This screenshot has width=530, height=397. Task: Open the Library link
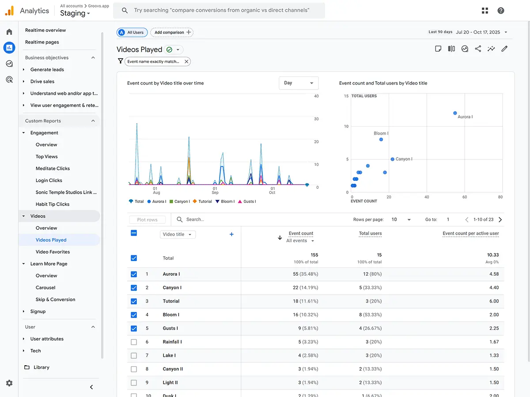(x=41, y=367)
